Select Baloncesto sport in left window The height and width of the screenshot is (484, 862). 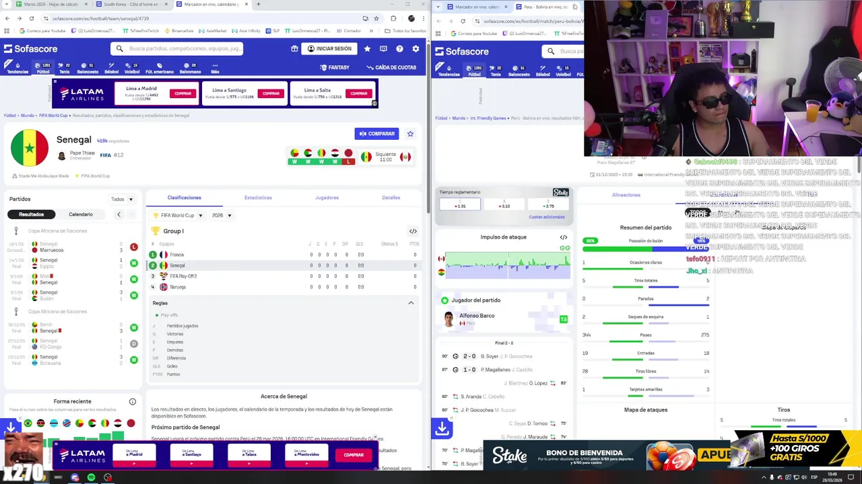[x=88, y=68]
